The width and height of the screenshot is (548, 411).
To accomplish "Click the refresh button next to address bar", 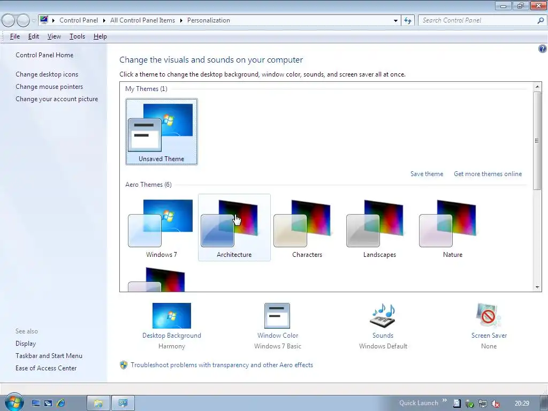I will (408, 20).
